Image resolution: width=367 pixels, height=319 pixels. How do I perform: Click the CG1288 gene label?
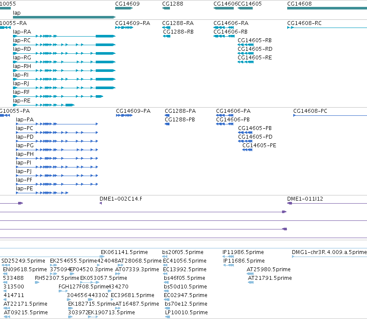tap(173, 4)
